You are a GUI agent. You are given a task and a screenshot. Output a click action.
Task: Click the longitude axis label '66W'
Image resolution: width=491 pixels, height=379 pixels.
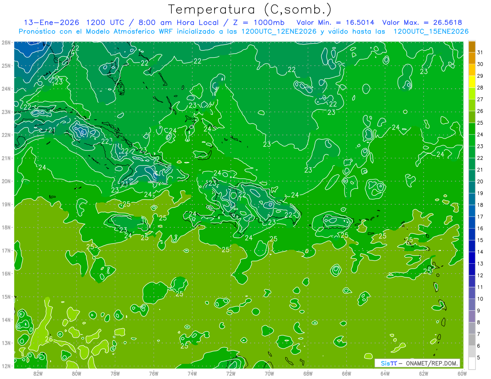[x=347, y=373]
